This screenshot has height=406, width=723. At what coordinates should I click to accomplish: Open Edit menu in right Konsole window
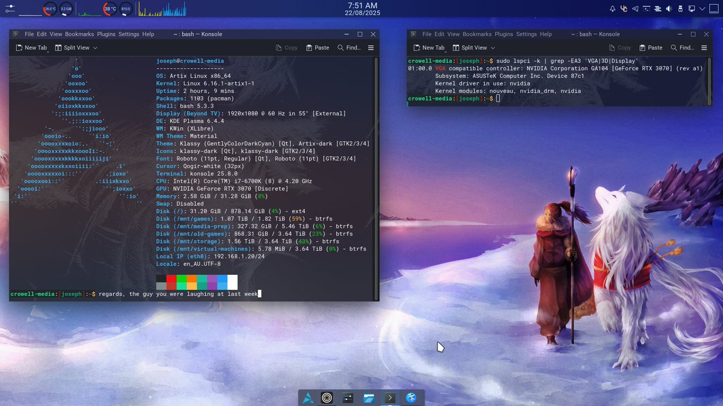tap(439, 34)
